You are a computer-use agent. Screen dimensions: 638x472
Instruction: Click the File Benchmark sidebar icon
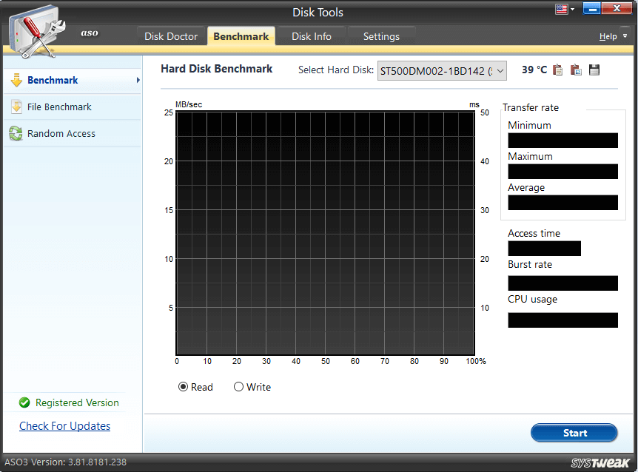[16, 107]
